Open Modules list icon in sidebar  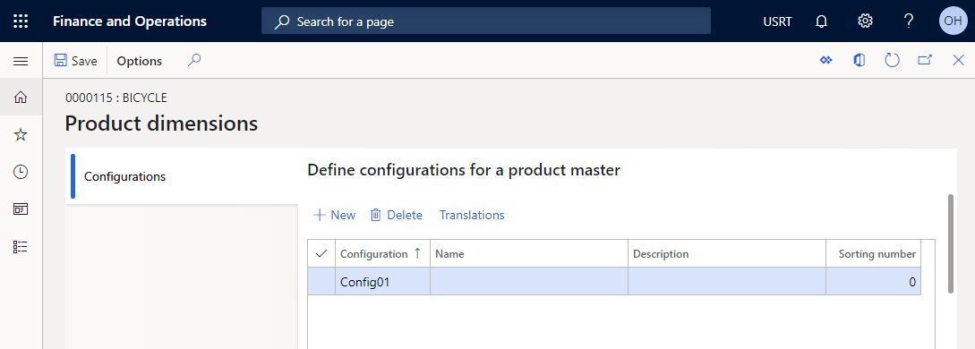[21, 246]
